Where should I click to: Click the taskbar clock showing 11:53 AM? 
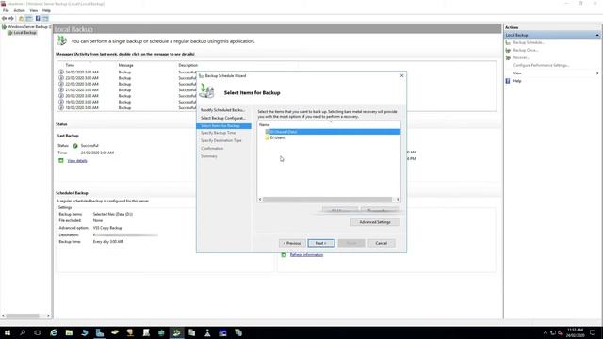coord(576,332)
